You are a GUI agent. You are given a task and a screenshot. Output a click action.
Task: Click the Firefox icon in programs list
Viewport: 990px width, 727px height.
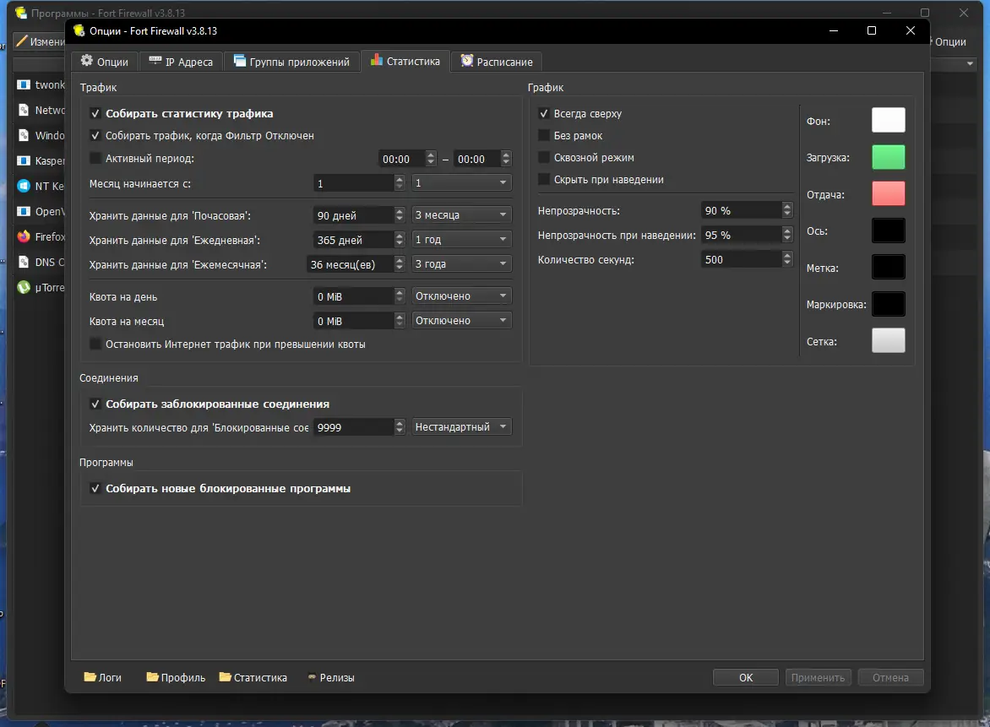tap(24, 236)
